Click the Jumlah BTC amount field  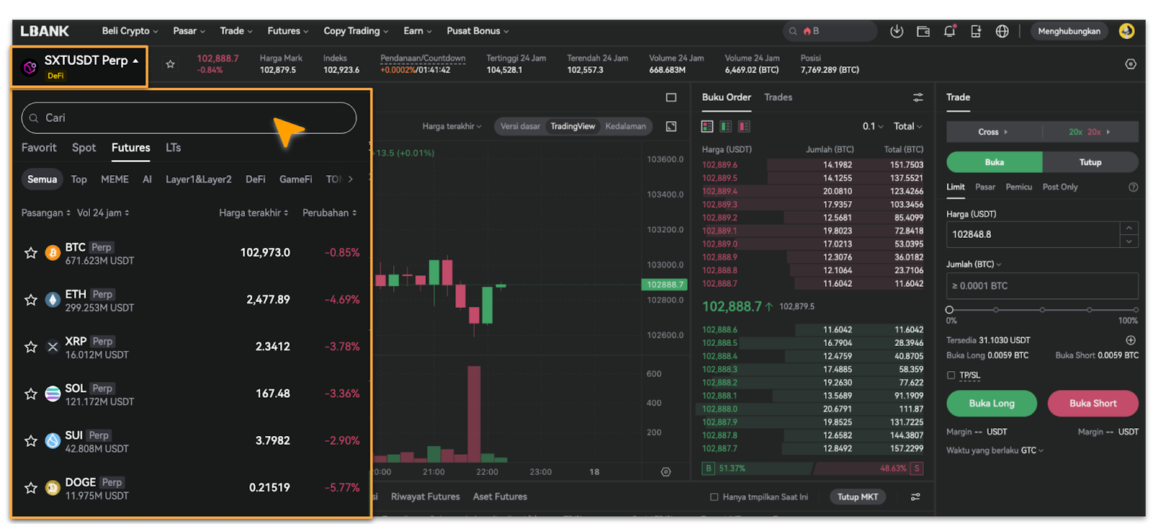tap(1042, 286)
